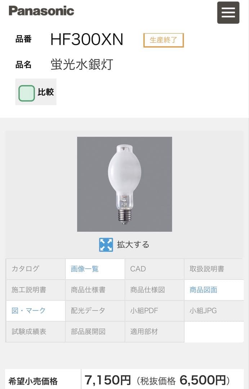Click the 生産終了 discontinued badge
Screen dimensions: 249x389
click(164, 41)
